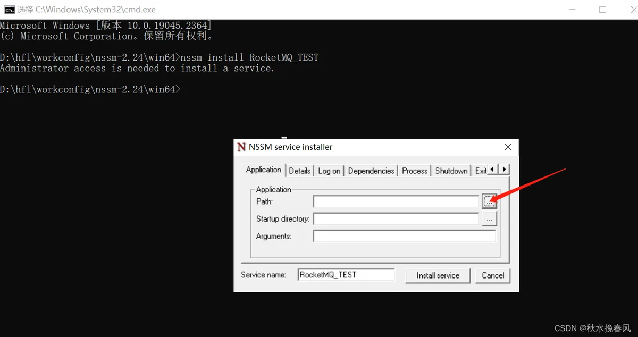Close the NSSM service installer dialog
638x337 pixels.
click(x=508, y=147)
